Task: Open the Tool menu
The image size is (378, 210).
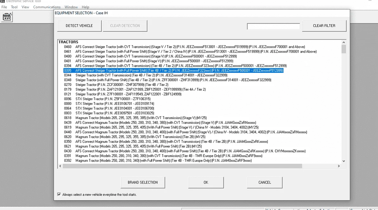Action: click(x=14, y=7)
